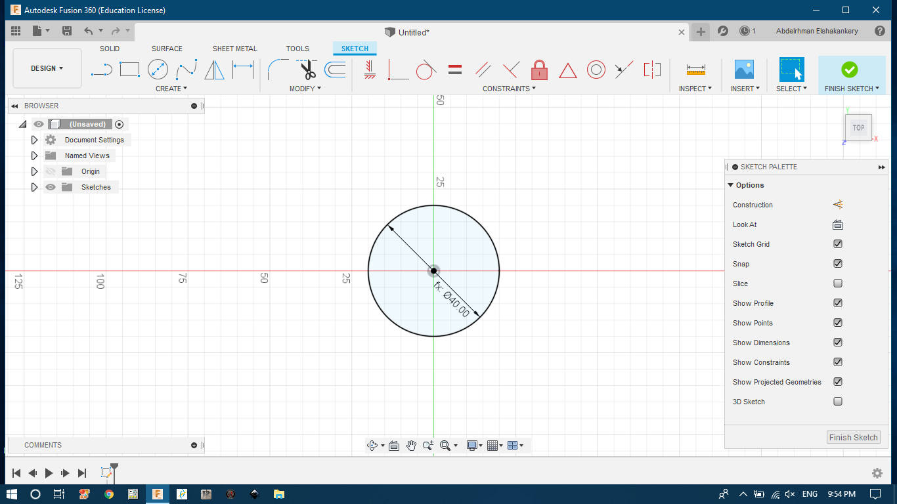Enable the Slice checkbox
The image size is (897, 504).
tap(838, 283)
